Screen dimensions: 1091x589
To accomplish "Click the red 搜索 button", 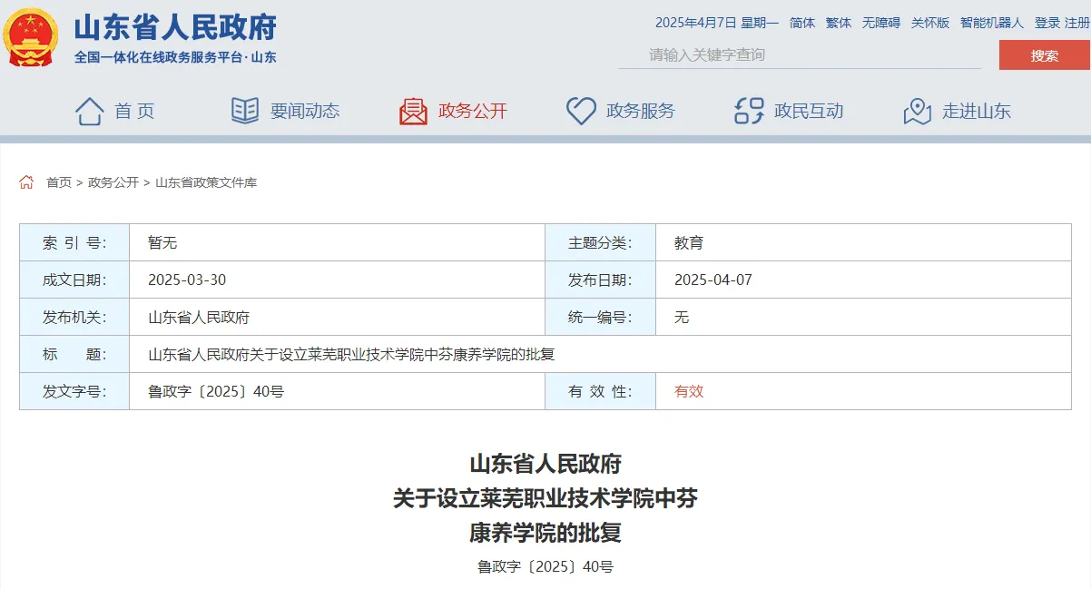I will pyautogui.click(x=1044, y=54).
